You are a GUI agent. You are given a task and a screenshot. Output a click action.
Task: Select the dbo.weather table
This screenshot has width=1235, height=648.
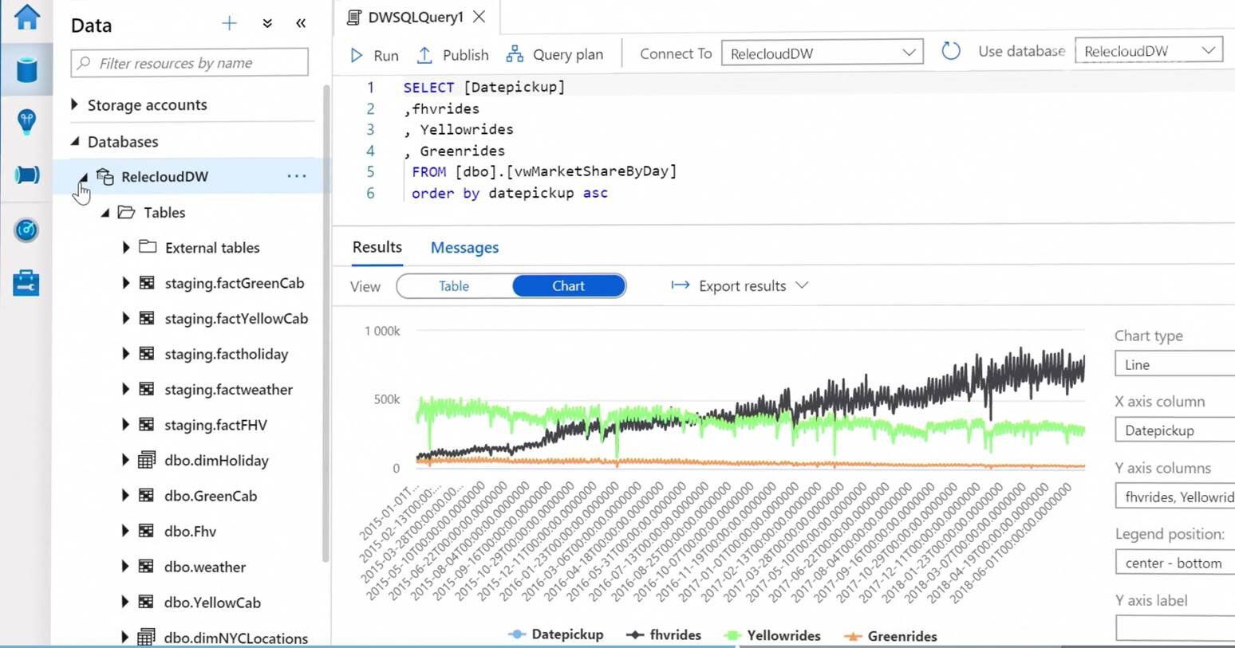pos(205,567)
